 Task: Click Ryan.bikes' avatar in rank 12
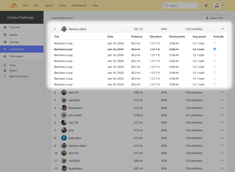coord(64,169)
